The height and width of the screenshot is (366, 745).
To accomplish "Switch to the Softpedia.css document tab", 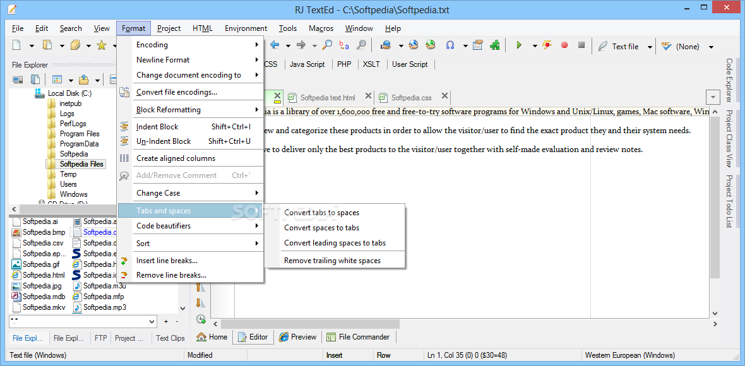I will click(412, 98).
